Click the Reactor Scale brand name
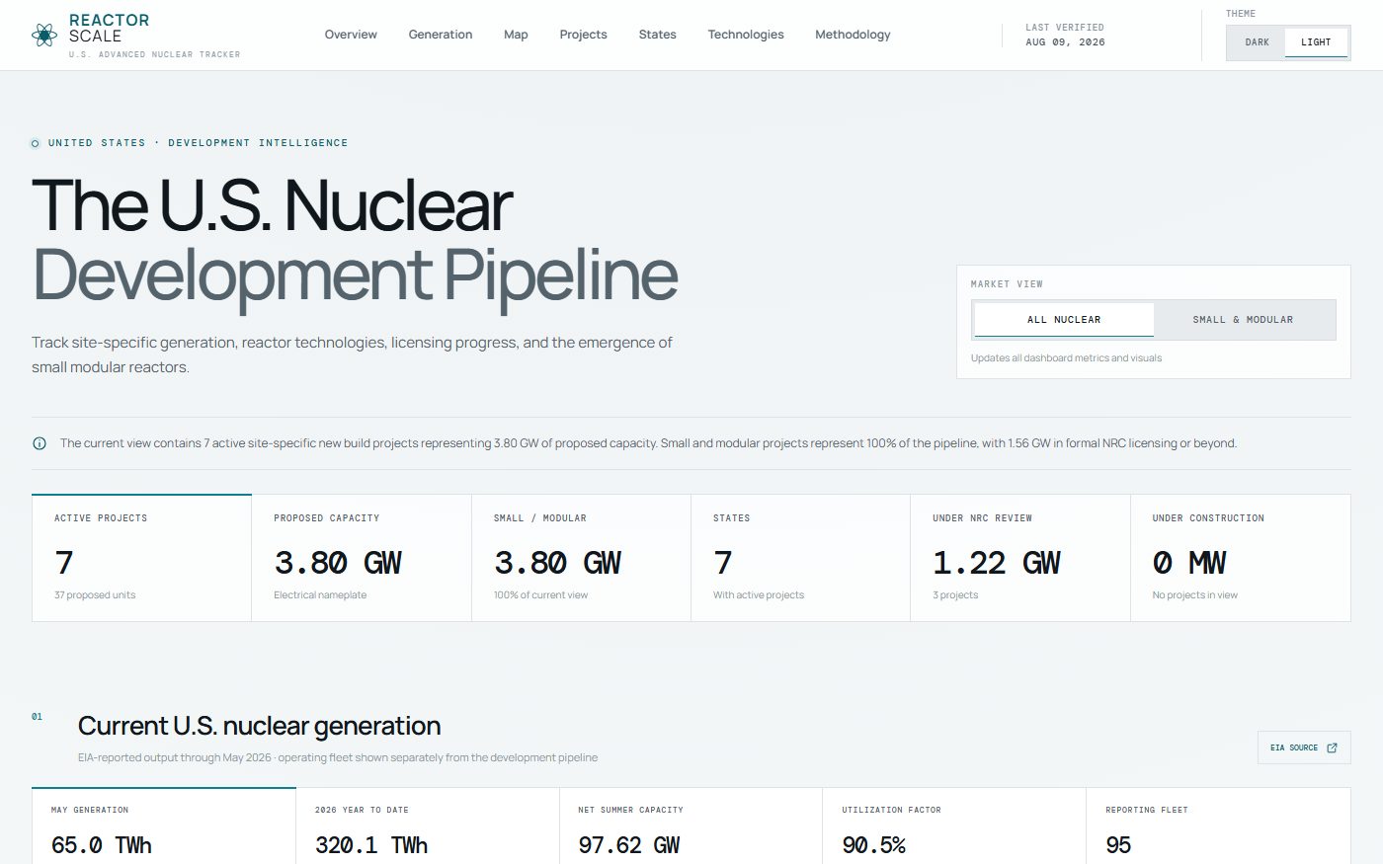 pyautogui.click(x=110, y=28)
